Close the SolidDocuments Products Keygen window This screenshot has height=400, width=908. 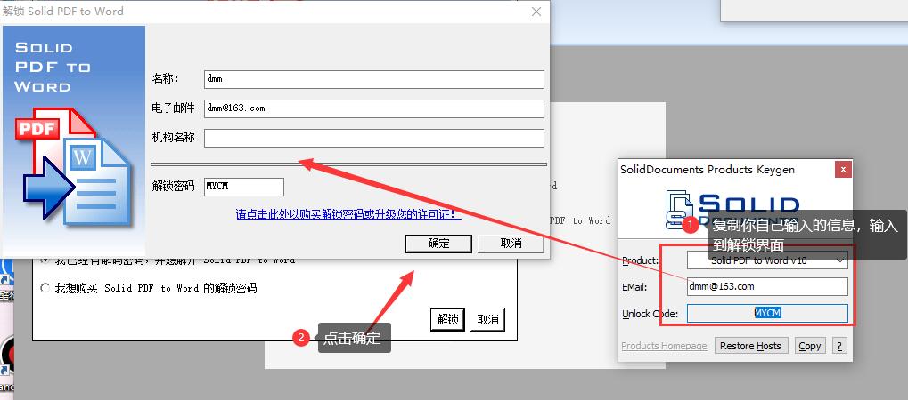coord(843,170)
